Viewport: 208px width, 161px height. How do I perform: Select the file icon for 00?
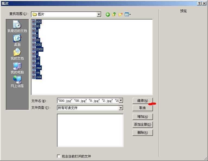click(34, 26)
